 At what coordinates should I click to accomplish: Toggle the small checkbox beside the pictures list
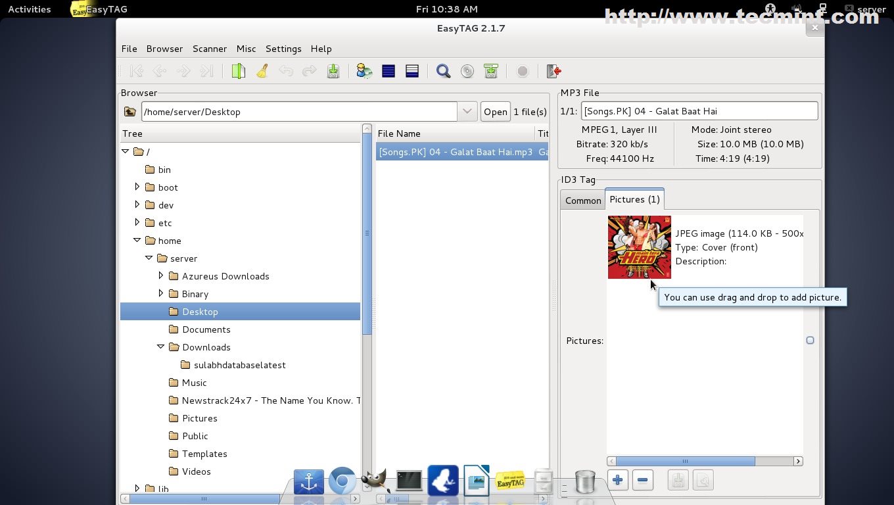click(x=810, y=340)
